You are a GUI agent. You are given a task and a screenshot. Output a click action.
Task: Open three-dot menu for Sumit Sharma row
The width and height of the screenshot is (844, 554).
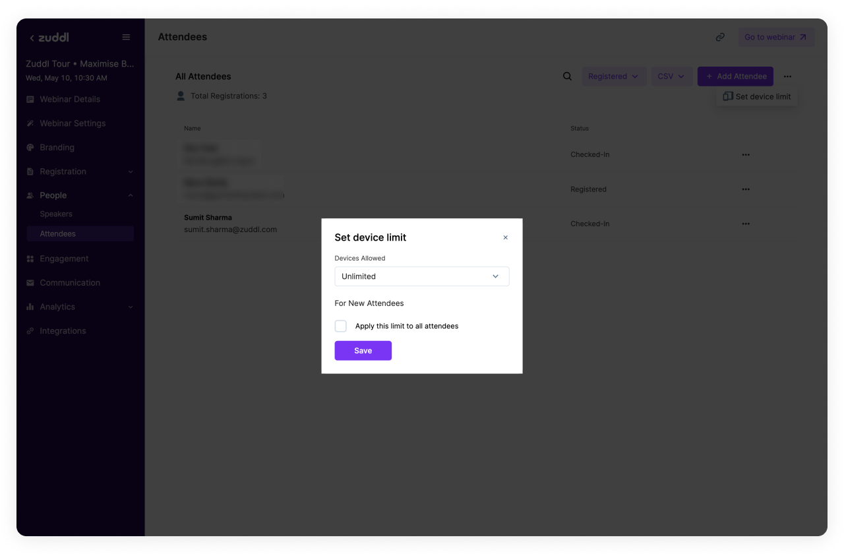pyautogui.click(x=746, y=224)
